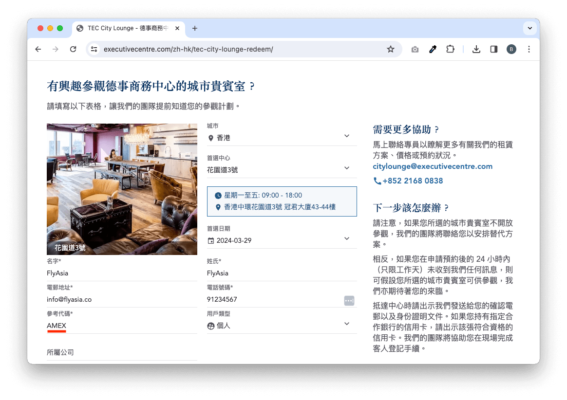This screenshot has width=567, height=400.
Task: Open the browser Extensions puzzle-piece icon
Action: [450, 49]
